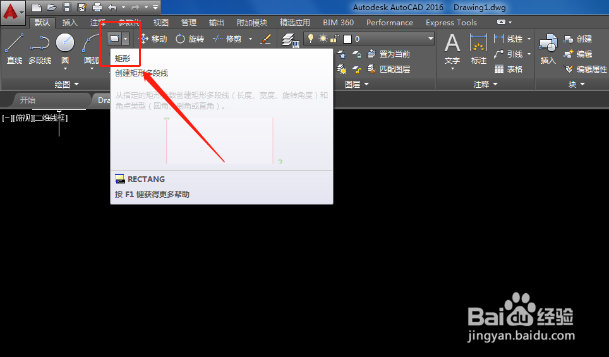Open the 修剪 trim flyout arrow
The image size is (609, 357).
[x=251, y=39]
